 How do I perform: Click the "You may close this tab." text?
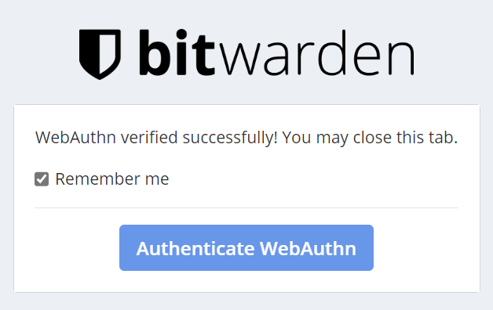click(x=370, y=138)
